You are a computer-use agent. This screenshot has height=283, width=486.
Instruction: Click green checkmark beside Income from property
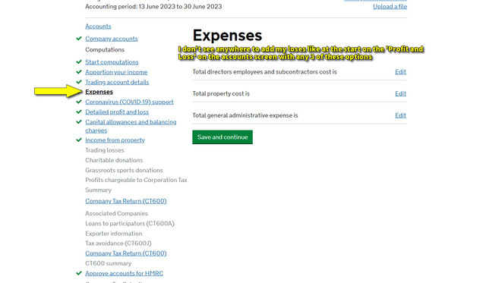(x=79, y=140)
